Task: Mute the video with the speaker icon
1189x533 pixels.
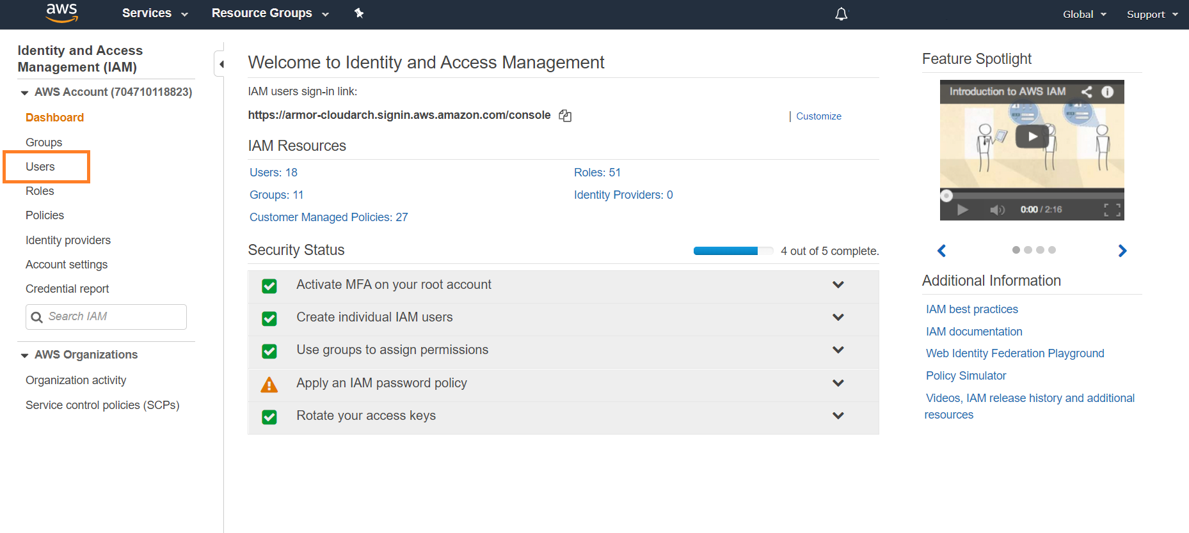Action: (x=997, y=210)
